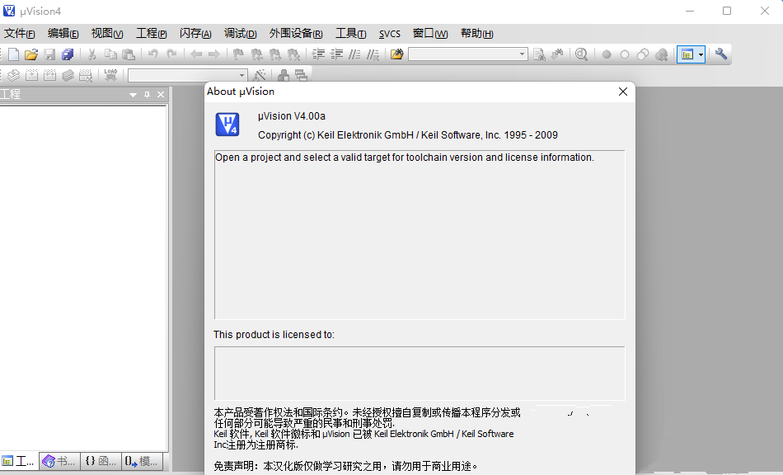Save current file with single floppy icon

[49, 54]
